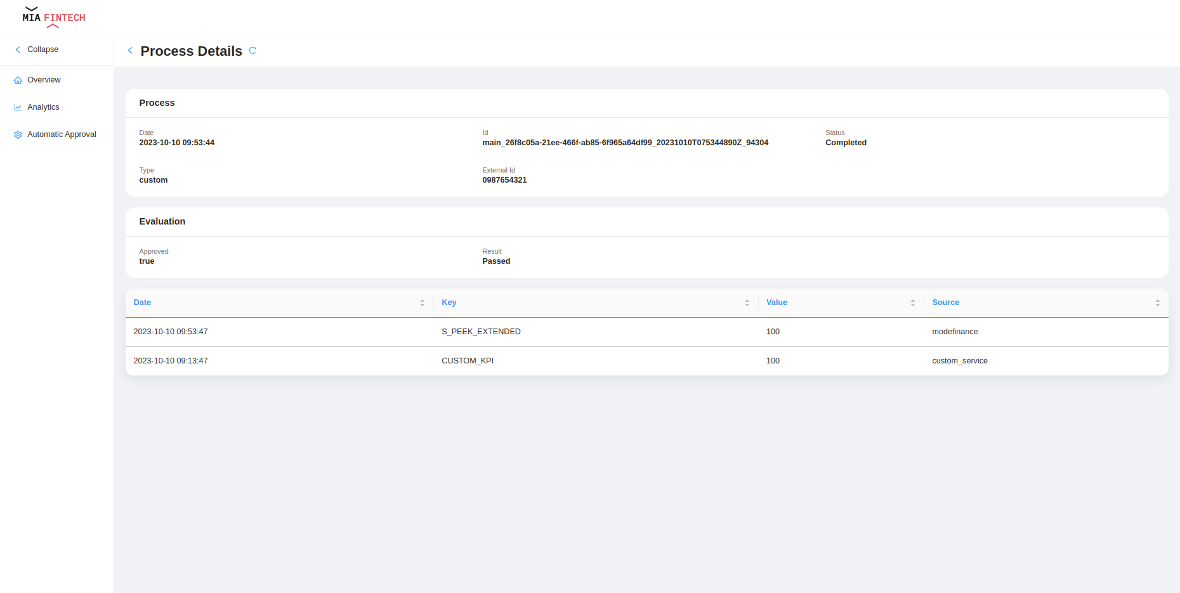This screenshot has height=593, width=1180.
Task: Open the Analytics menu item
Action: [43, 107]
